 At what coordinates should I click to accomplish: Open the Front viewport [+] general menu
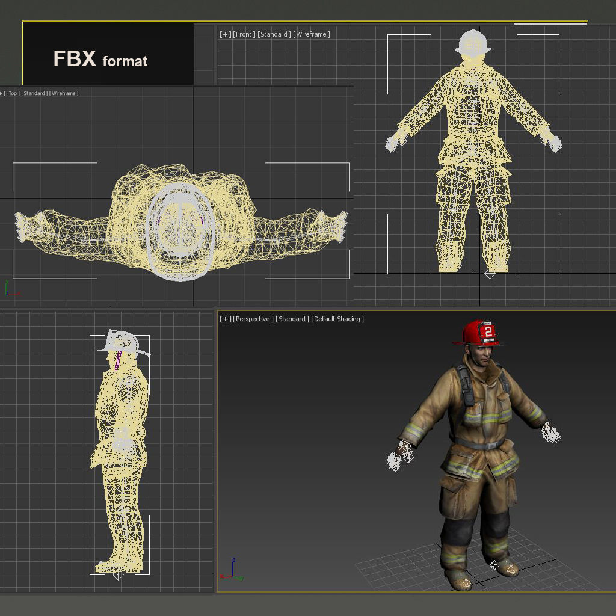click(x=225, y=34)
